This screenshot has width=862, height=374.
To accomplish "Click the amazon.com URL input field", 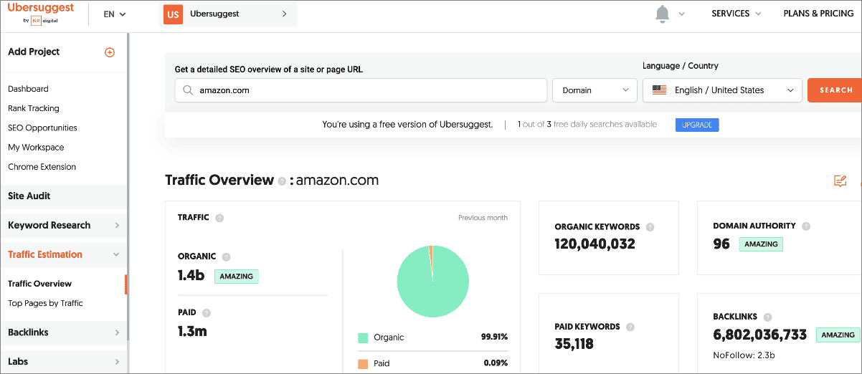I will click(x=361, y=90).
